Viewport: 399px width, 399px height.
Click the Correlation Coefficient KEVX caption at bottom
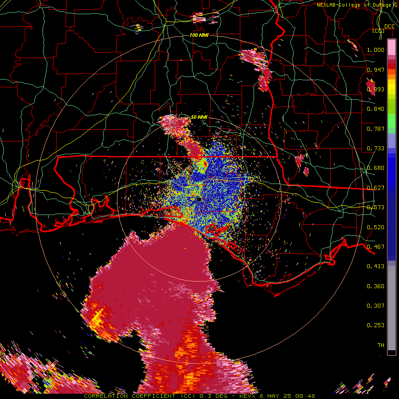point(199,396)
